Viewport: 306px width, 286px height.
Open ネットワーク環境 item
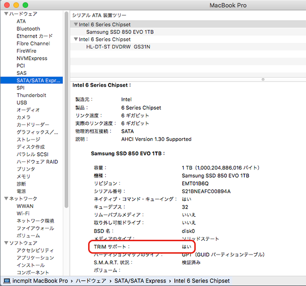35,221
